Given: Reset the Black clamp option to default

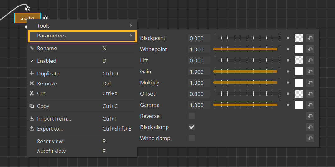Looking at the screenshot, I should pos(310,127).
